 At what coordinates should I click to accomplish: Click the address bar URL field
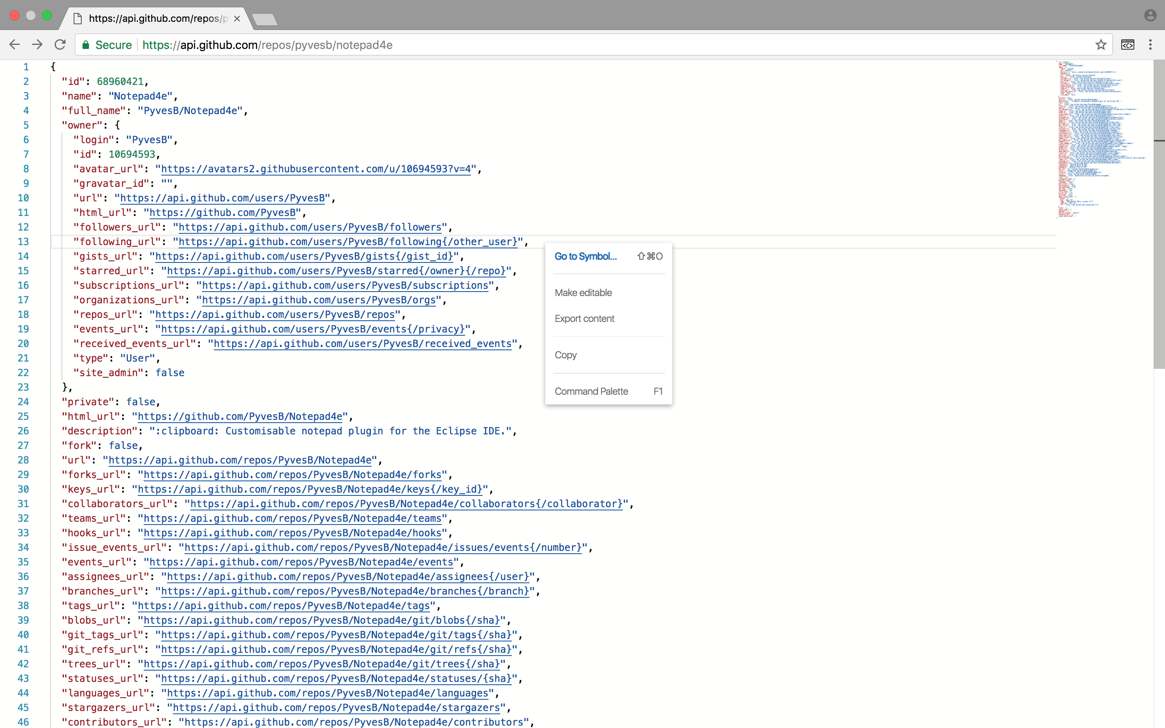pyautogui.click(x=578, y=45)
